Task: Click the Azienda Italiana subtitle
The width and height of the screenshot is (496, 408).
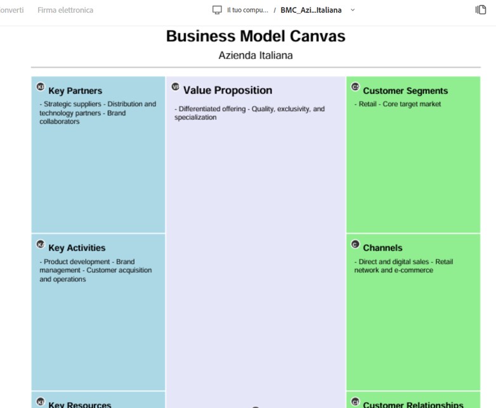Action: tap(256, 55)
